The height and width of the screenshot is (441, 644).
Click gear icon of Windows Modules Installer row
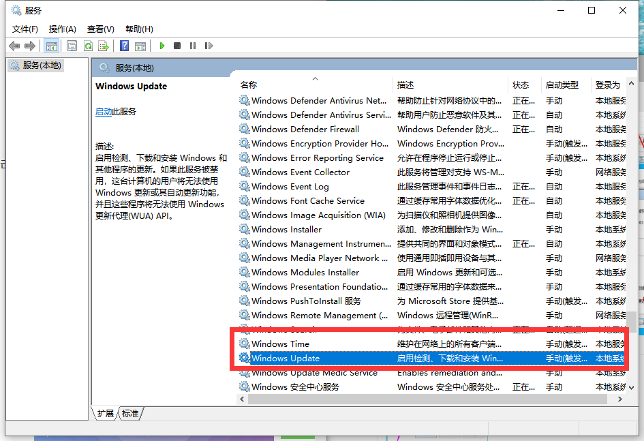point(245,272)
